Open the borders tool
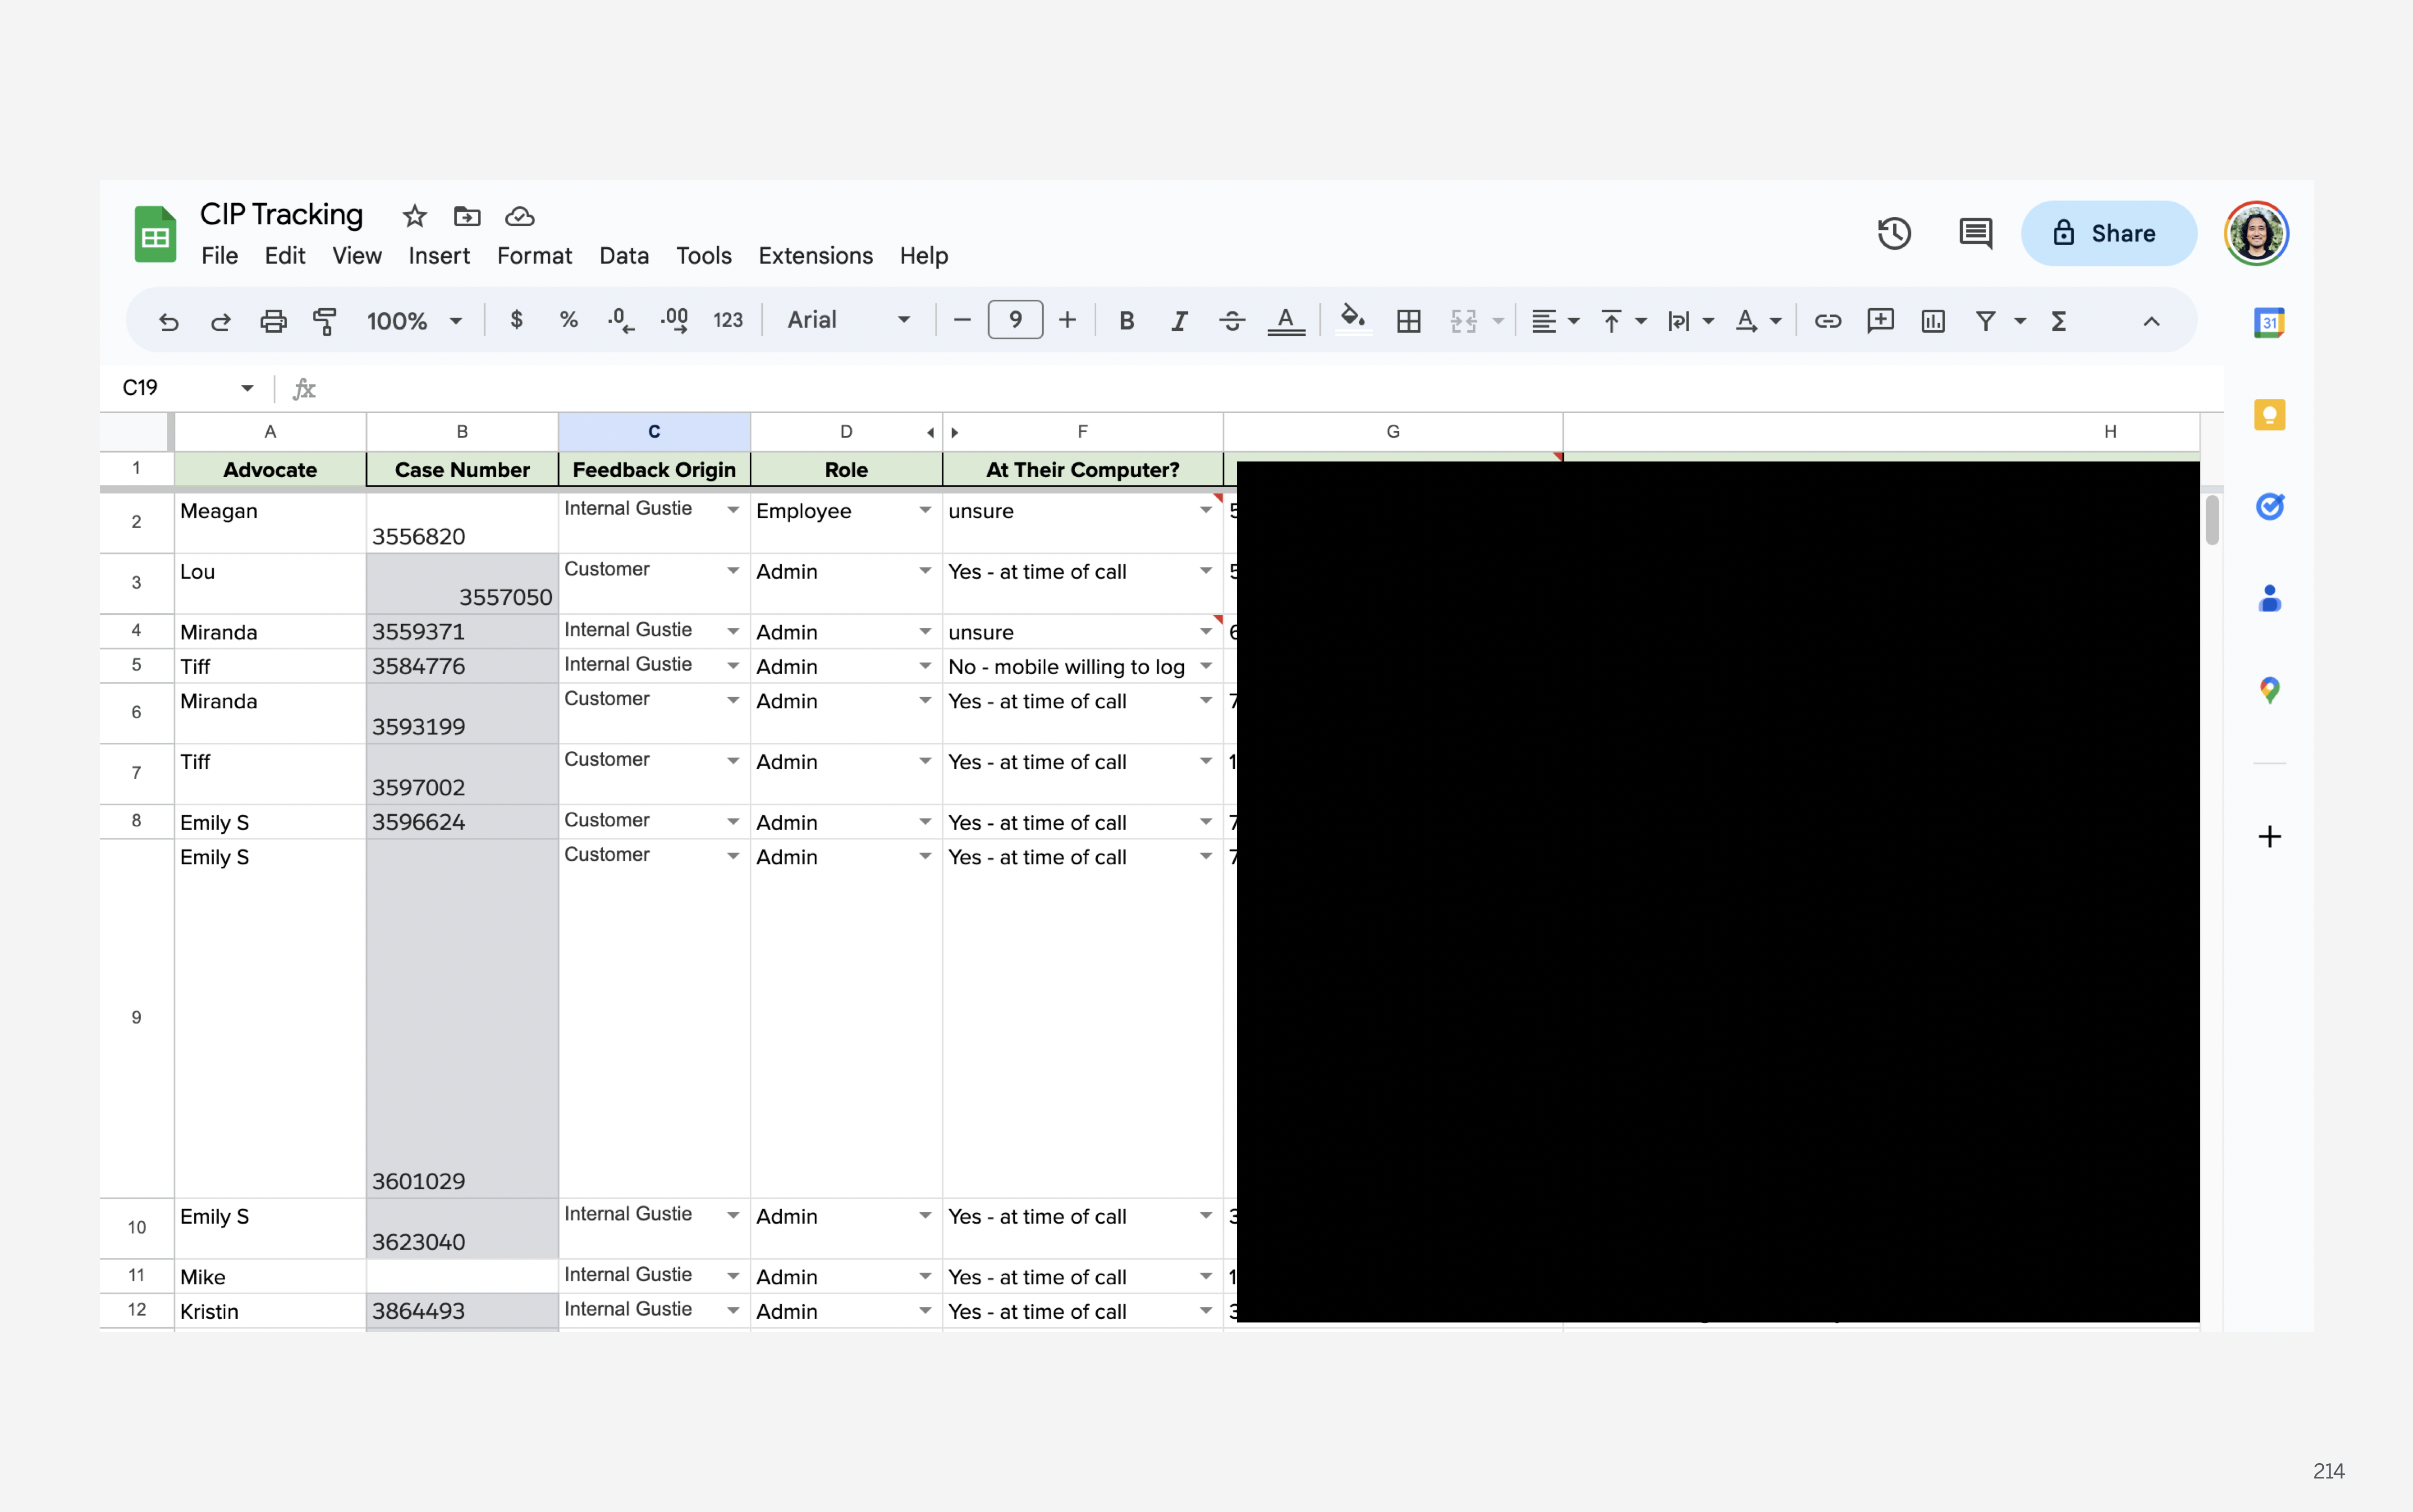This screenshot has height=1512, width=2413. click(1409, 321)
